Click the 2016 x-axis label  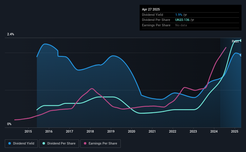point(49,131)
